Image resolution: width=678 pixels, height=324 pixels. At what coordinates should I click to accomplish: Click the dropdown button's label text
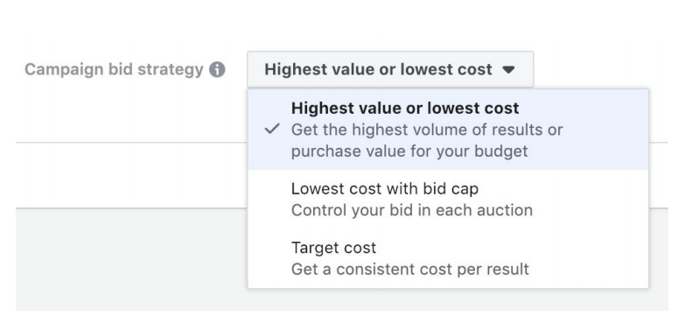[x=378, y=69]
